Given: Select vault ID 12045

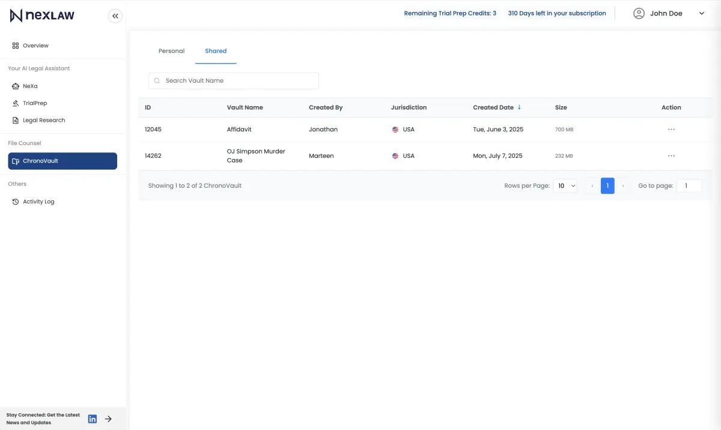Looking at the screenshot, I should pos(153,130).
